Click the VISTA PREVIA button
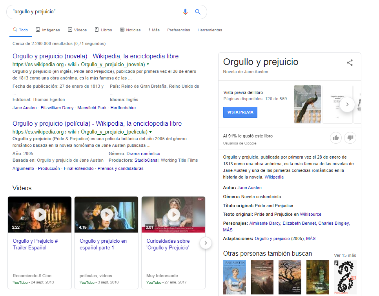Screen dimensions: 379x296 click(240, 112)
